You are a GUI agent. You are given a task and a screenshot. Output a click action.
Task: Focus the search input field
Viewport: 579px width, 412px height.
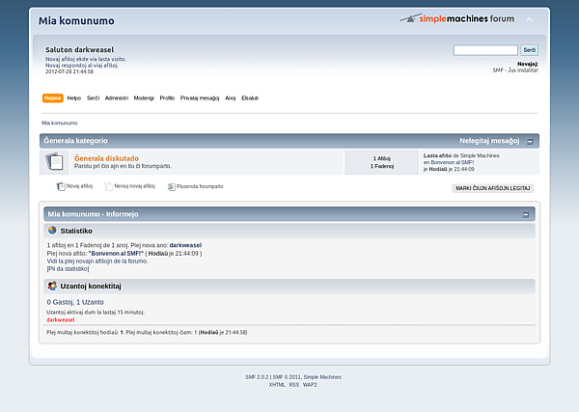coord(485,50)
